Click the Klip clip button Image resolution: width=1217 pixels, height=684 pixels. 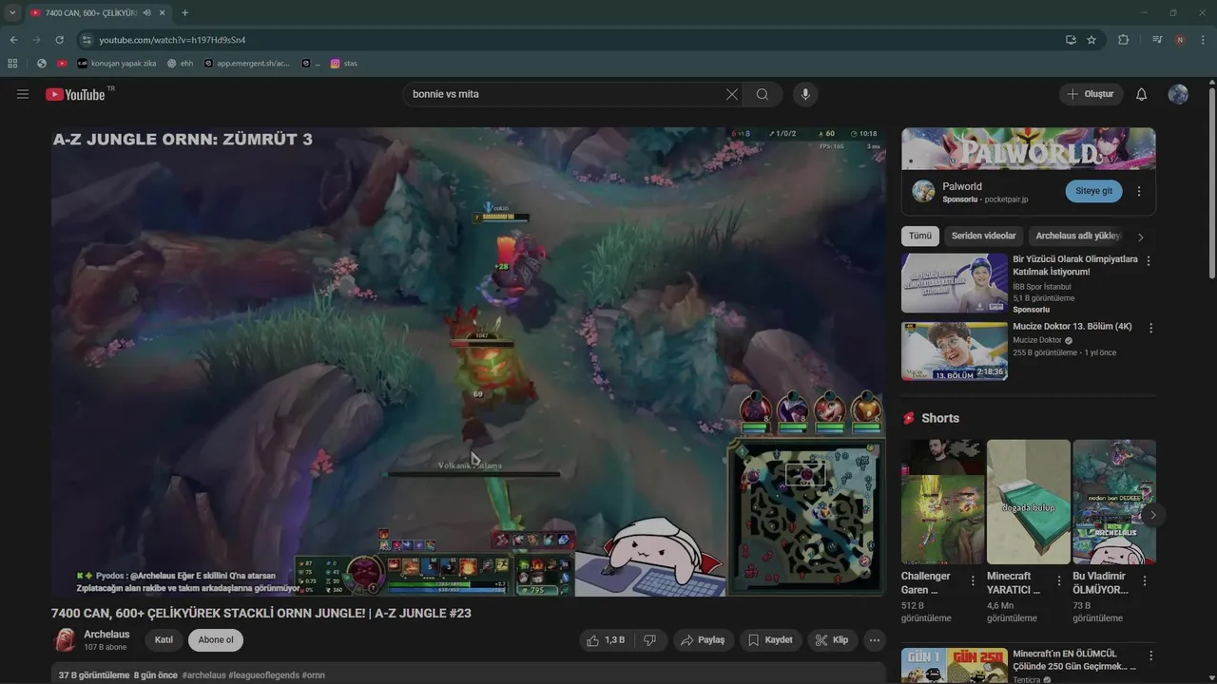pos(833,640)
